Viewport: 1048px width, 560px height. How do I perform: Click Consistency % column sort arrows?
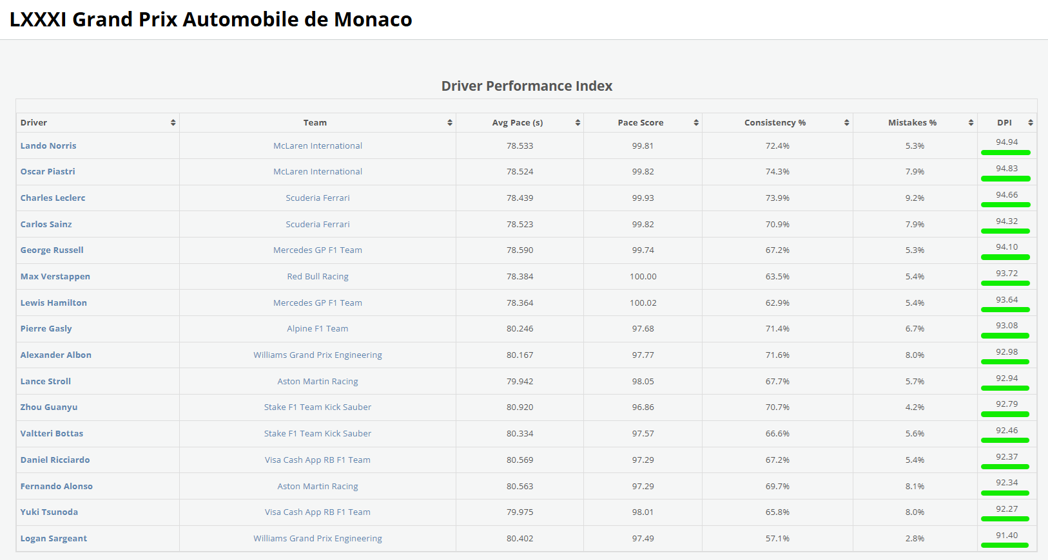[x=846, y=123]
